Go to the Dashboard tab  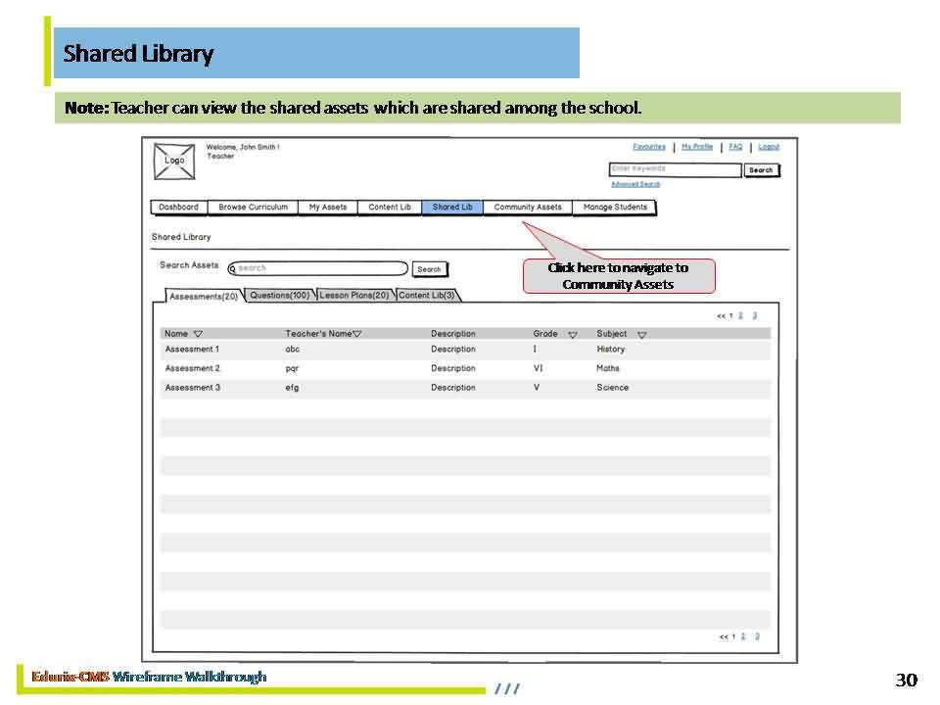(x=178, y=208)
